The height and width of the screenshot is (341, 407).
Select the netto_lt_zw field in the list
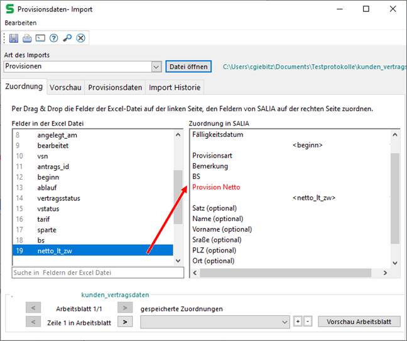(91, 251)
